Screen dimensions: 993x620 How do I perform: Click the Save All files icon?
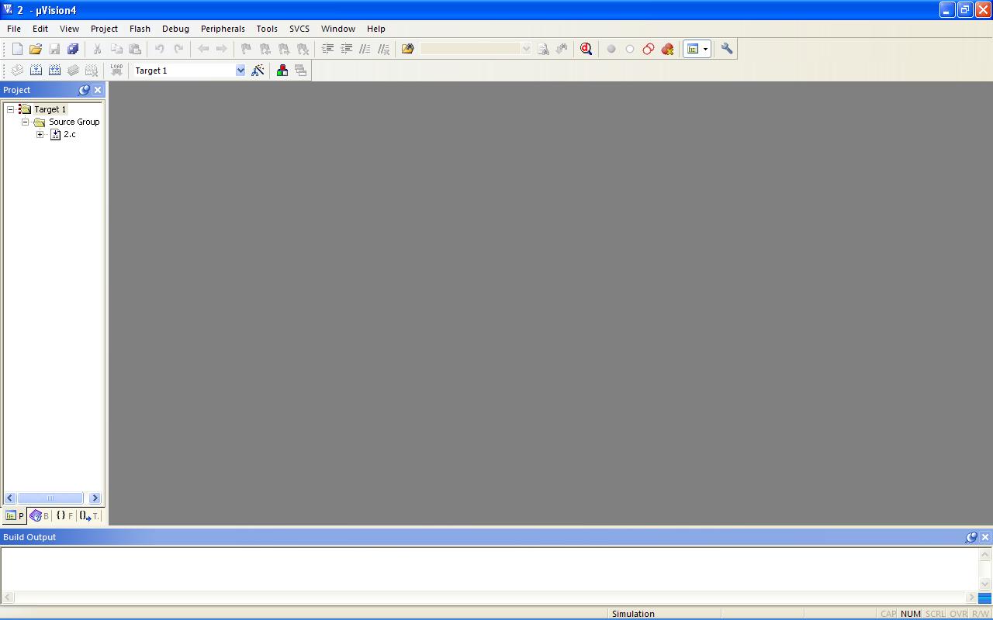(x=73, y=49)
